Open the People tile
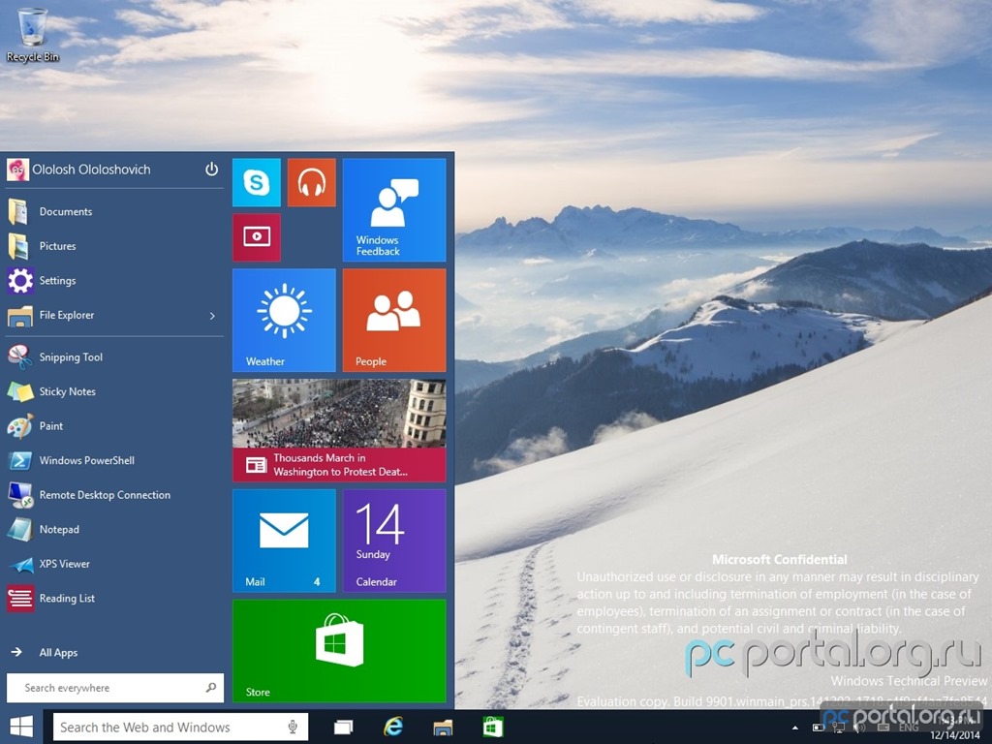992x744 pixels. [394, 320]
